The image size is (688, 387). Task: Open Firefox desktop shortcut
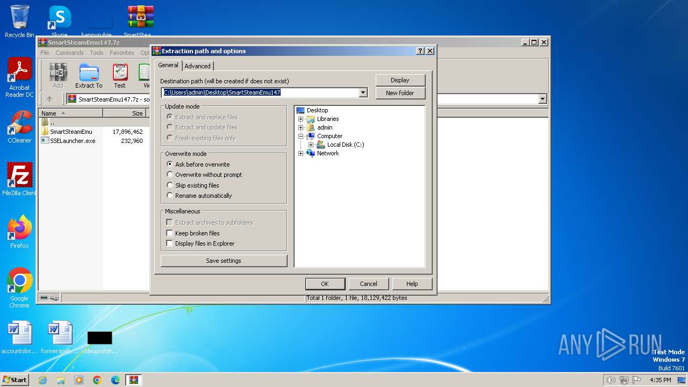pos(19,232)
